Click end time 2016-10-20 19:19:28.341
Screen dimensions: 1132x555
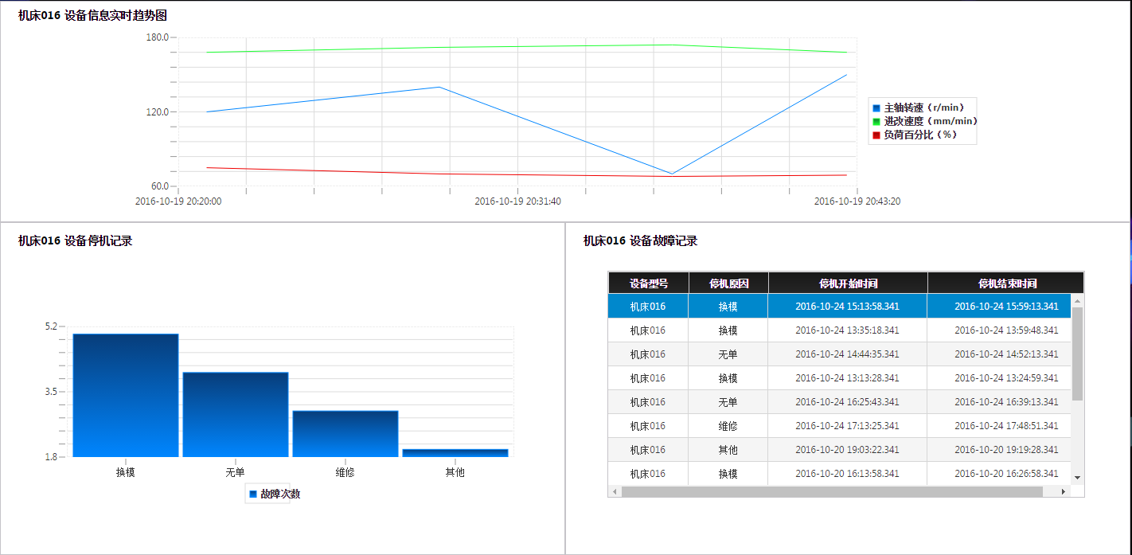click(1006, 450)
